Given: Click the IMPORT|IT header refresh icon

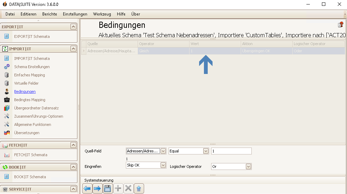Looking at the screenshot, I should pos(5,49).
